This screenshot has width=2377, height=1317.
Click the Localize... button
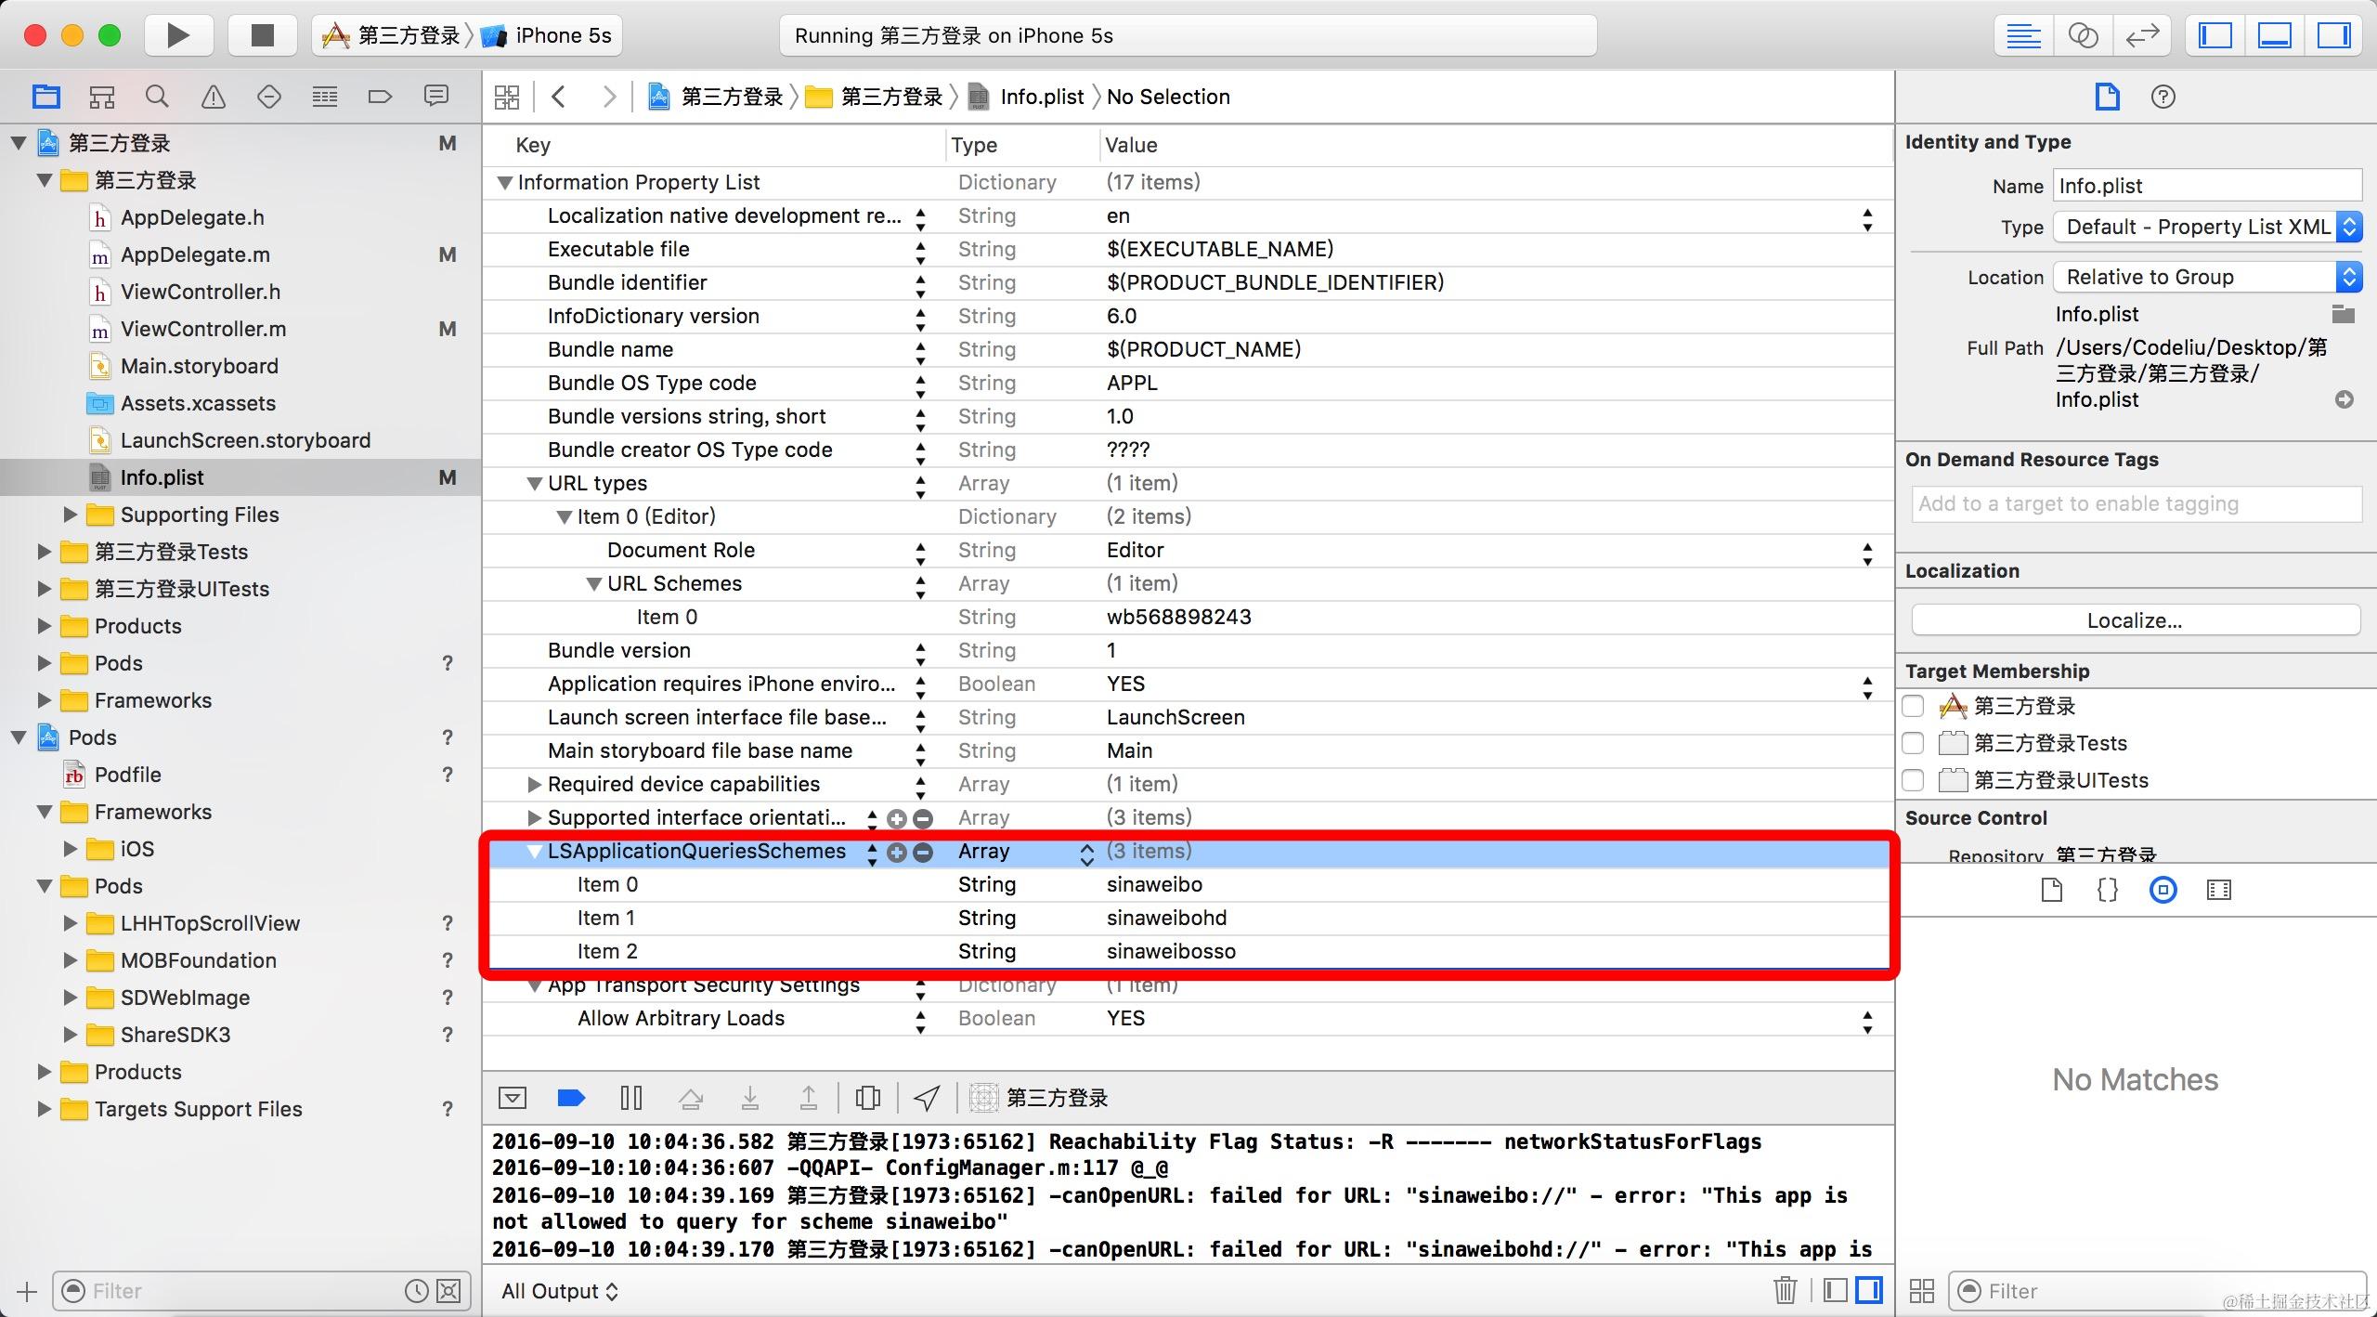[x=2135, y=620]
